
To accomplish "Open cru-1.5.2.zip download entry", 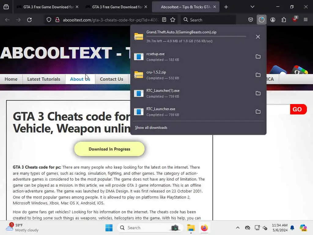I will click(192, 75).
